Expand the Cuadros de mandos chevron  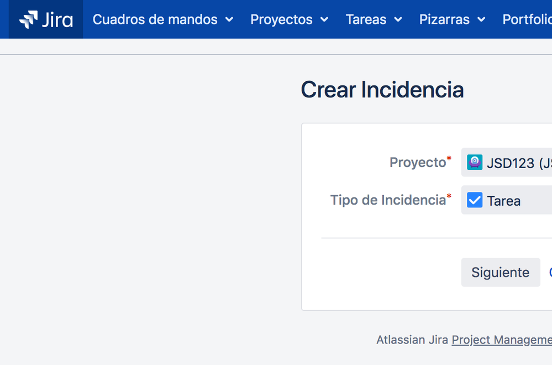coord(229,19)
